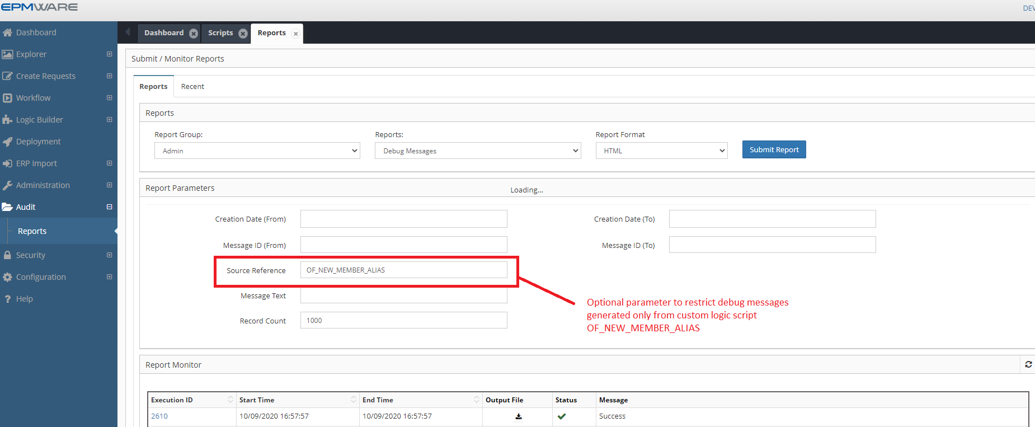1035x427 pixels.
Task: Sort by Execution ID column arrows
Action: (x=230, y=400)
